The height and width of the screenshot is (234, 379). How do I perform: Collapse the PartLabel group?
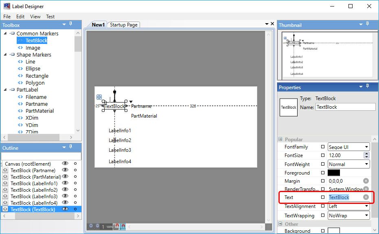tap(5, 90)
